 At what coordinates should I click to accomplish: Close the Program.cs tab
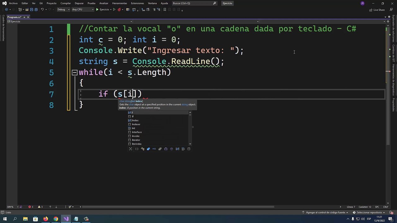[x=28, y=17]
